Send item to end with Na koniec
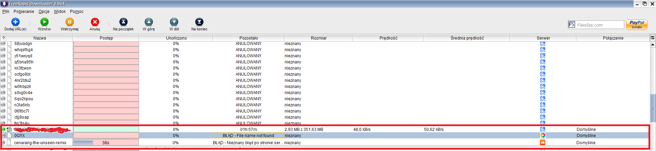Viewport: 656px width, 151px height. tap(199, 22)
